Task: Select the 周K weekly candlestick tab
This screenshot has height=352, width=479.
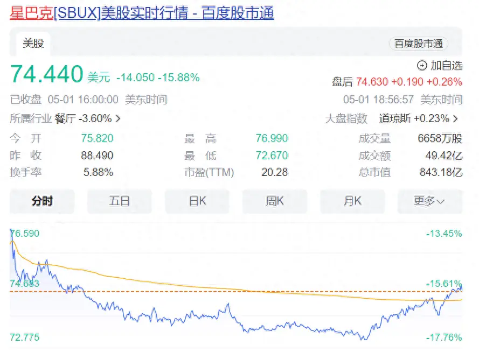Action: pyautogui.click(x=275, y=201)
